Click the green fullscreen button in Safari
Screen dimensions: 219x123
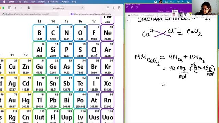tap(3, 8)
